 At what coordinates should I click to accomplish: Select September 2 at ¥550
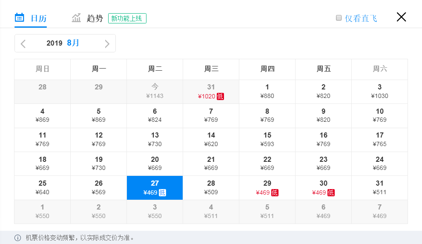[98, 212]
